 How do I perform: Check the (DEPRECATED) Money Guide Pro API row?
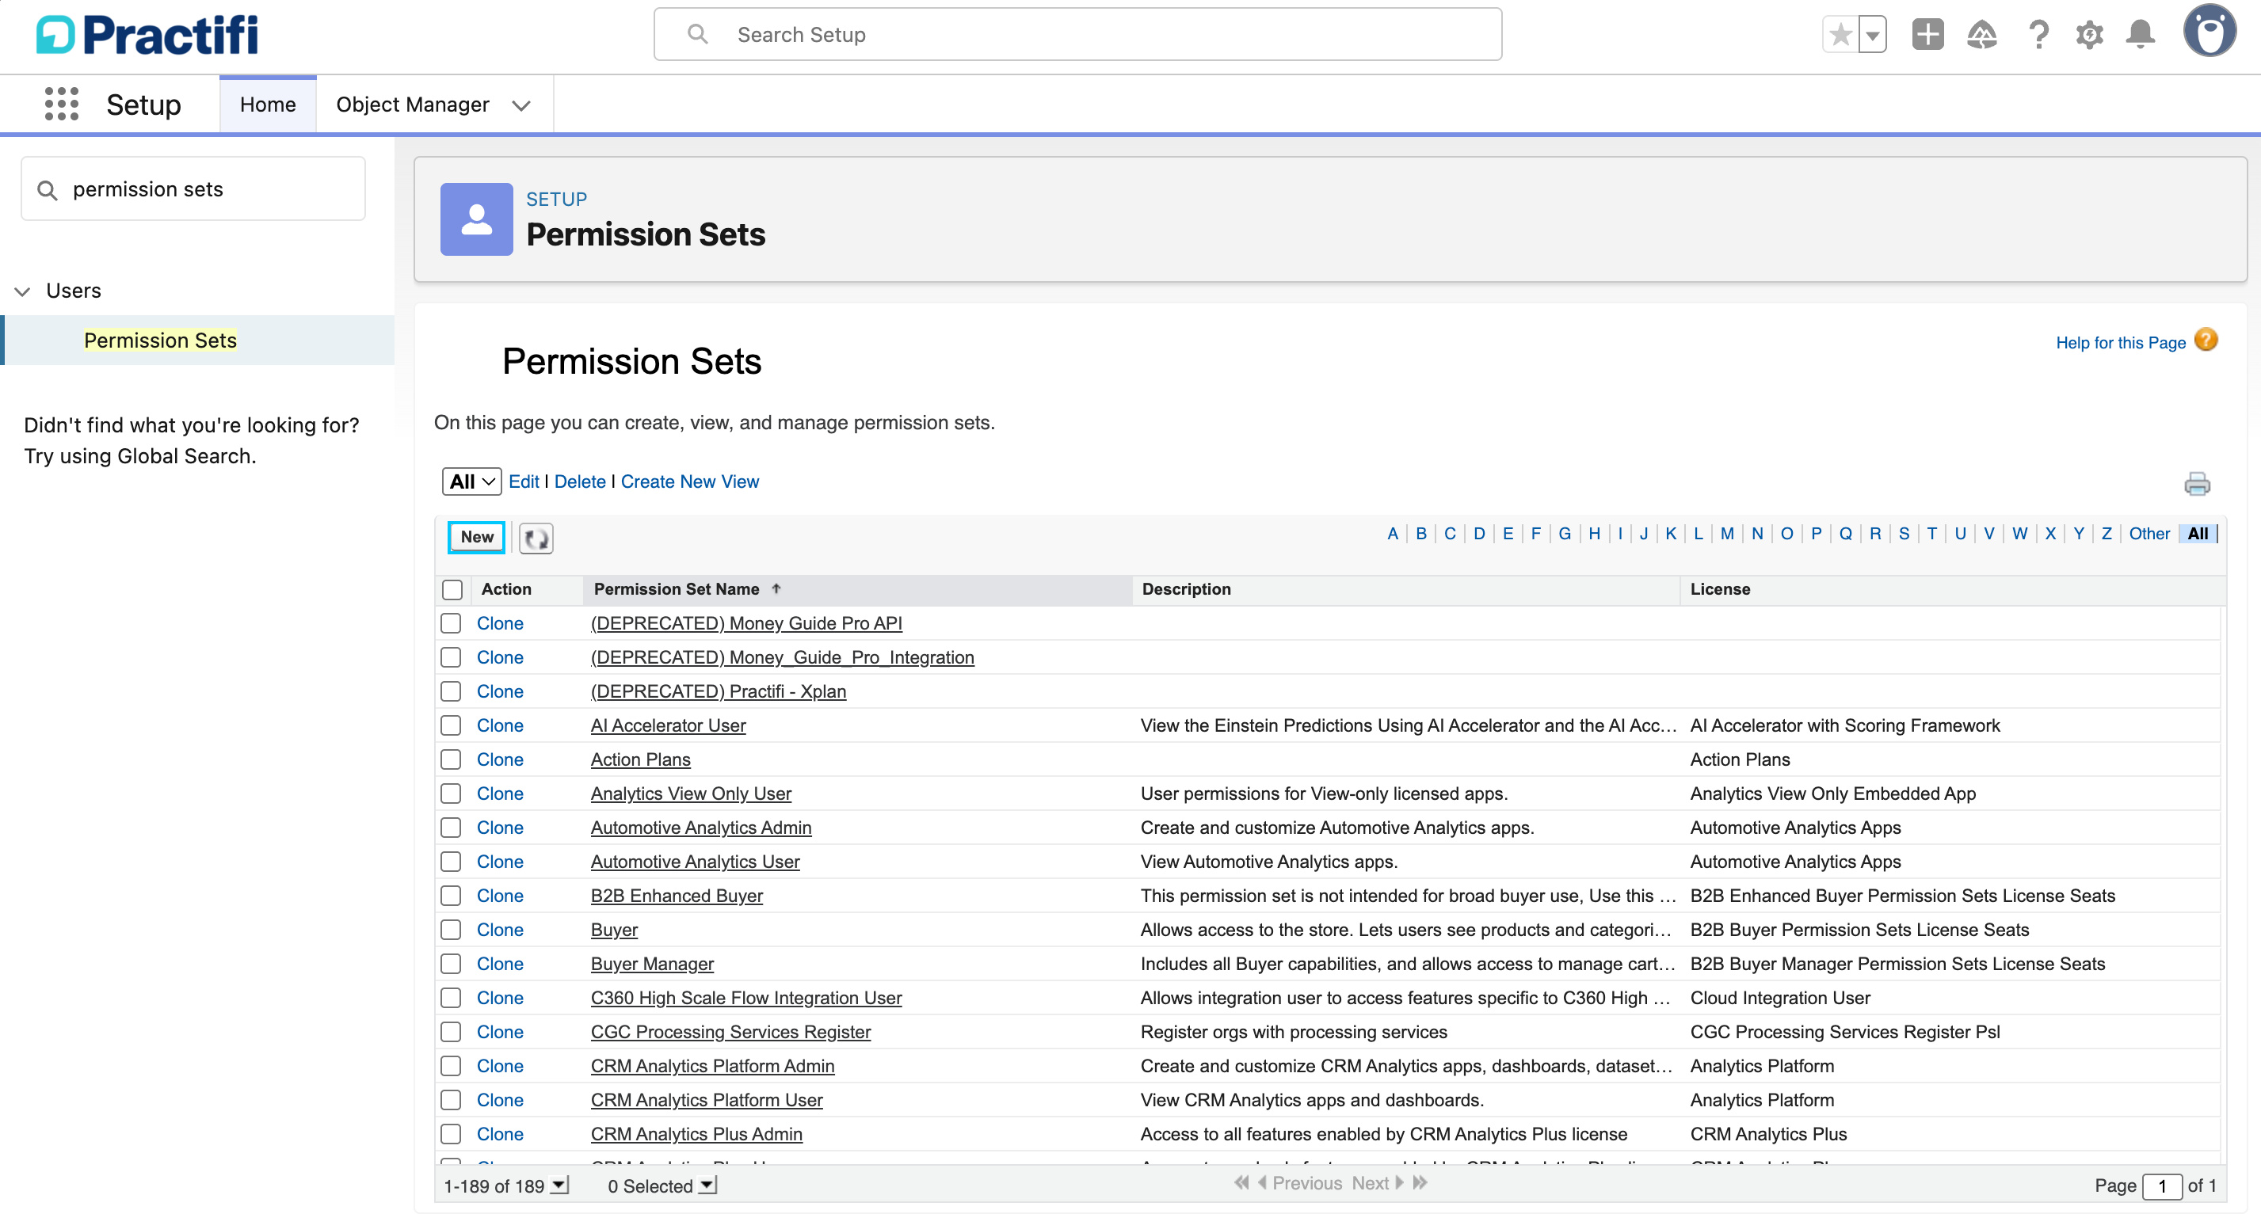pos(451,622)
